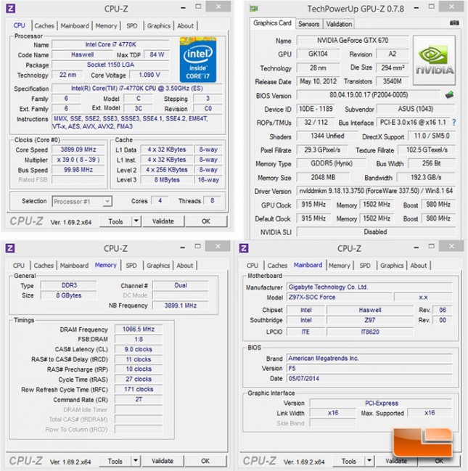Click the NVIDIA logo in GPU-Z
The height and width of the screenshot is (471, 468).
(x=435, y=60)
